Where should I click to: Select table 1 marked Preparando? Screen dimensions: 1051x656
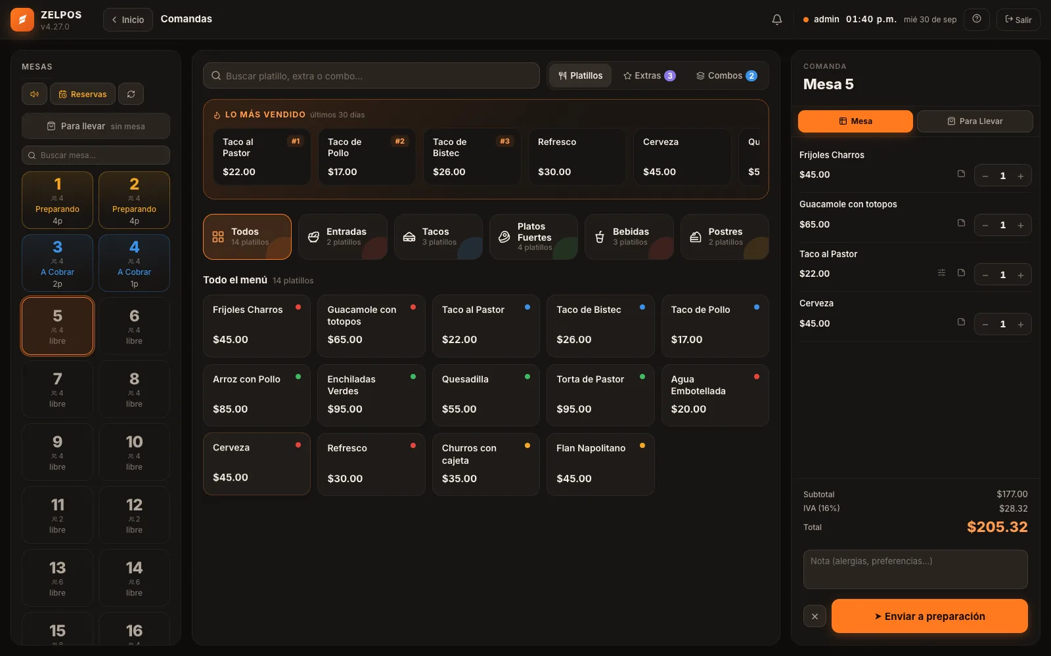click(57, 200)
